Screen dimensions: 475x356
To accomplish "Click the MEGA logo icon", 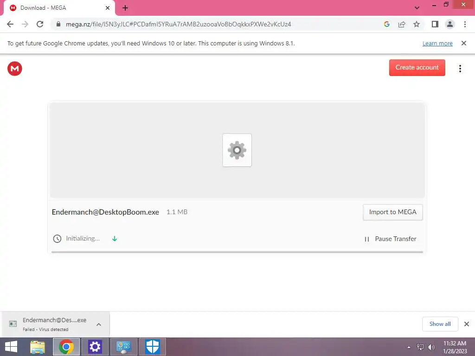I will (x=14, y=69).
